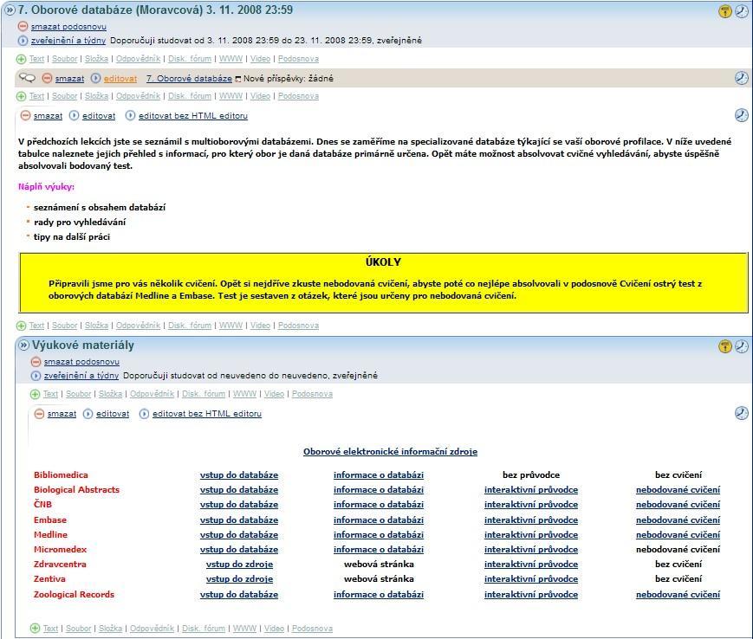Click the red minus icon beside Výukové materiály smazat podosnovu
753x639 pixels.
[36, 362]
